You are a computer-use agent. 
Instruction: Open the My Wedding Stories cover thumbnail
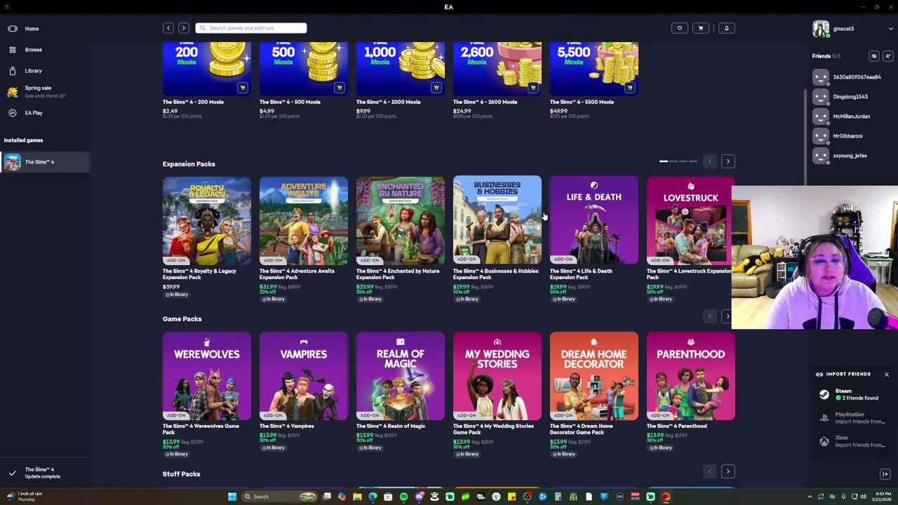[x=497, y=376]
